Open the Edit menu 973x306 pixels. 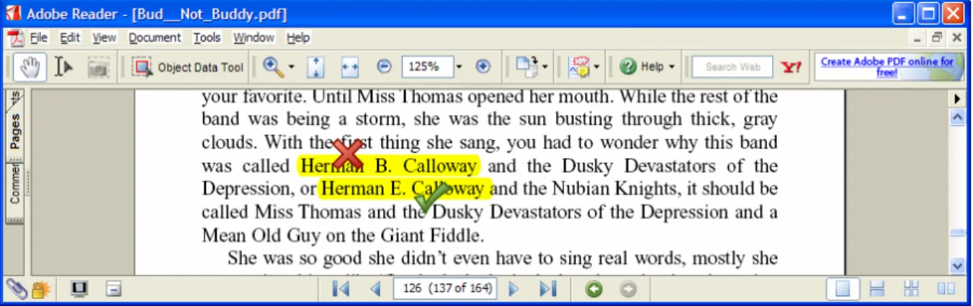click(70, 38)
